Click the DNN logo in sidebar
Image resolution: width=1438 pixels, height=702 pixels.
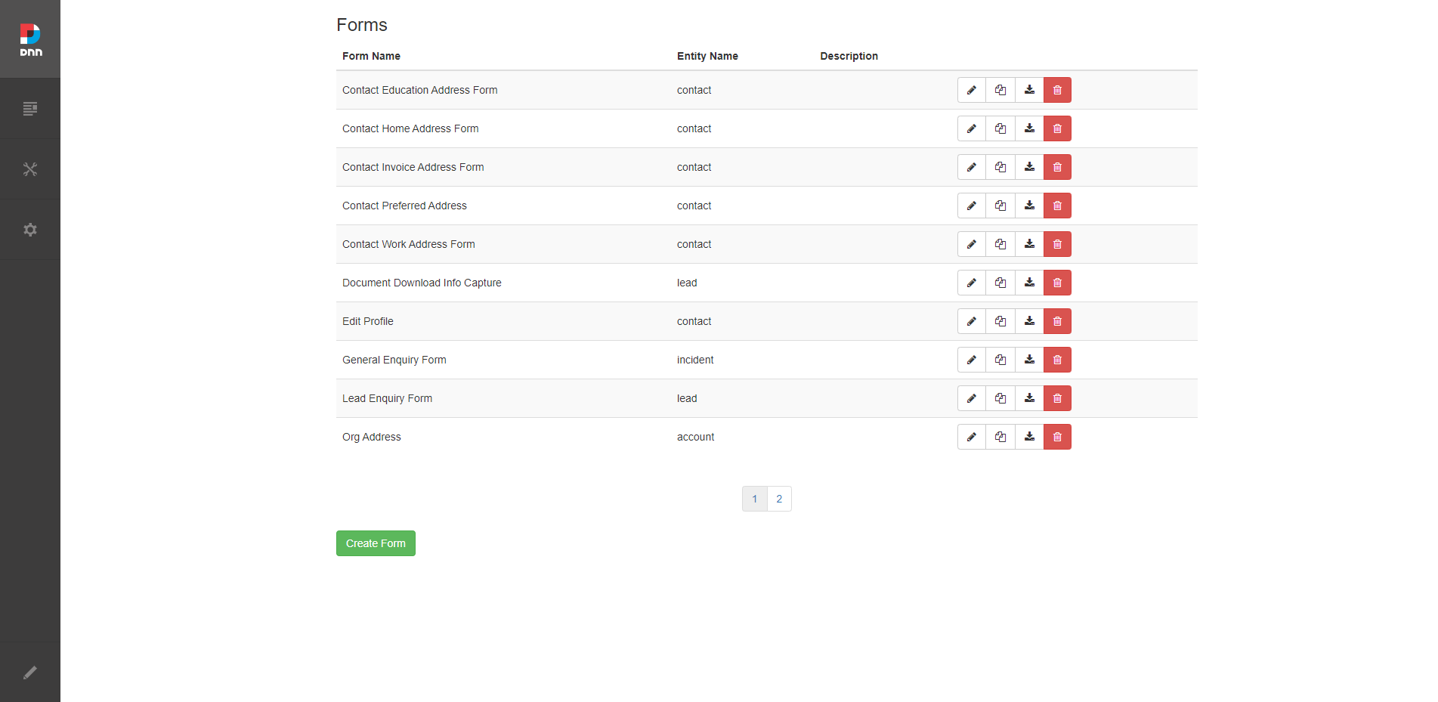(x=30, y=39)
